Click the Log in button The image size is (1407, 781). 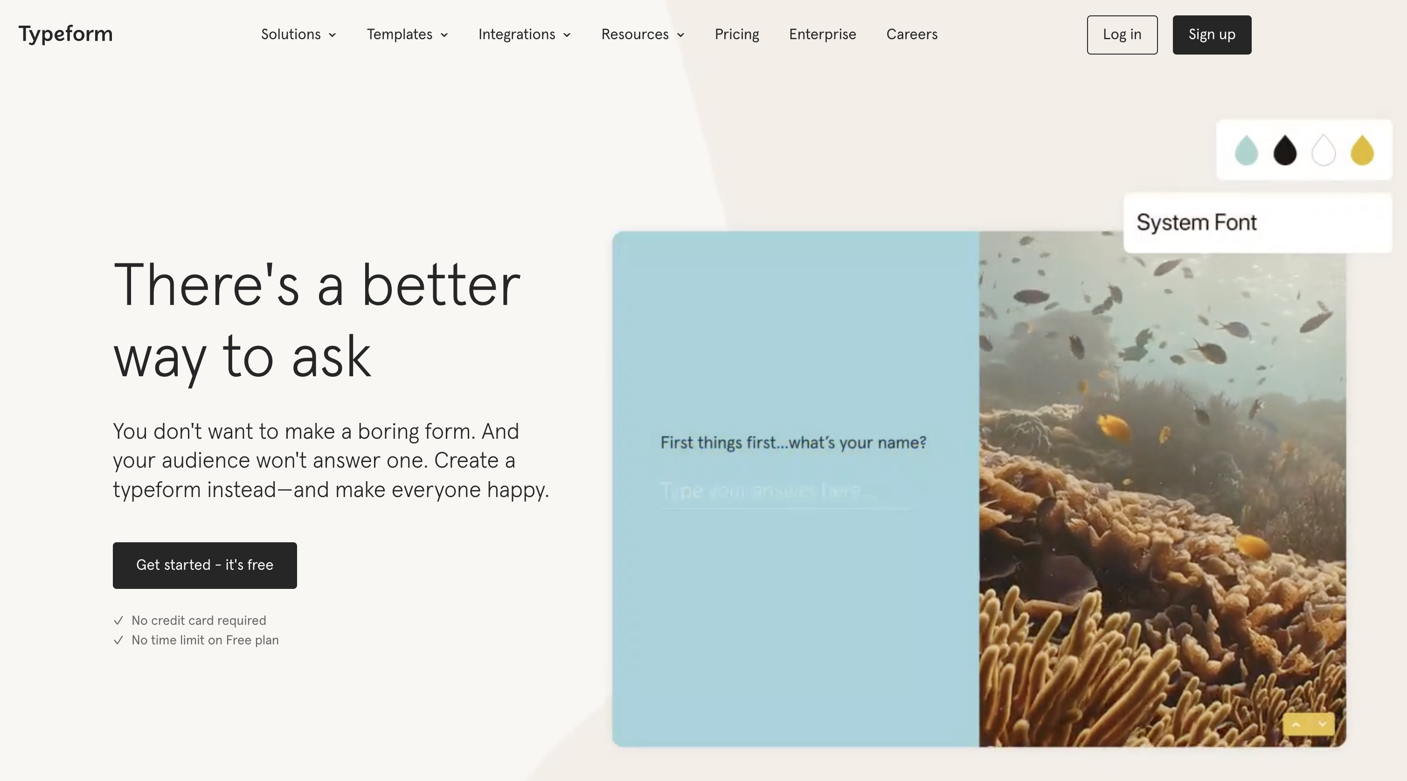1122,35
